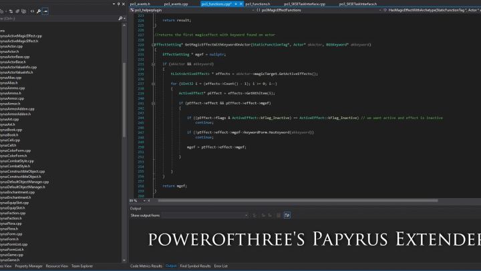This screenshot has width=481, height=271.
Task: Click Go to Previous Message output icon
Action: coord(263,215)
